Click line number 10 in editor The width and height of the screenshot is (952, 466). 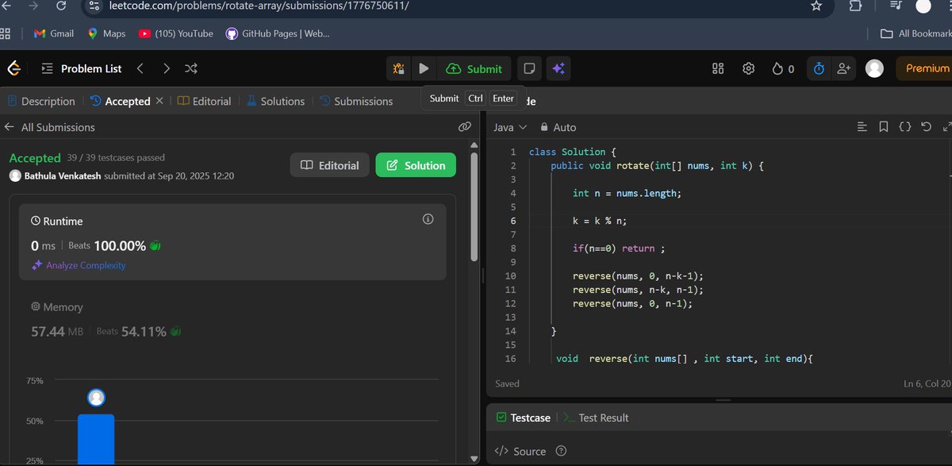[x=510, y=275]
